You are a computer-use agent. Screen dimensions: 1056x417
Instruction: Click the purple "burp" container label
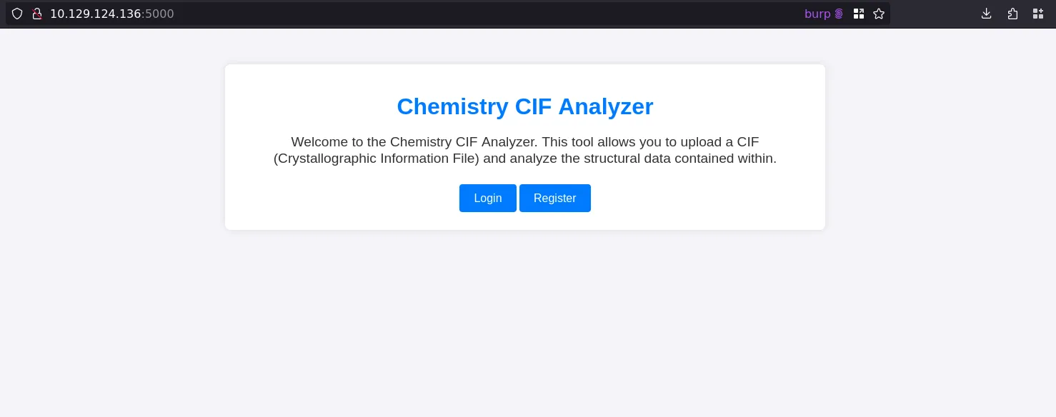coord(817,14)
